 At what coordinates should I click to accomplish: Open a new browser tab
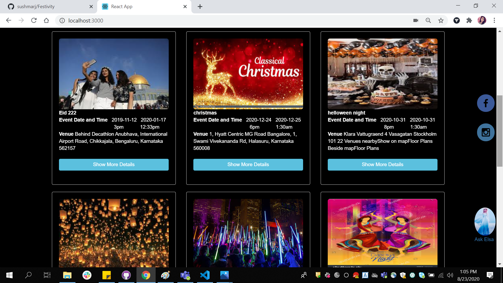coord(200,7)
